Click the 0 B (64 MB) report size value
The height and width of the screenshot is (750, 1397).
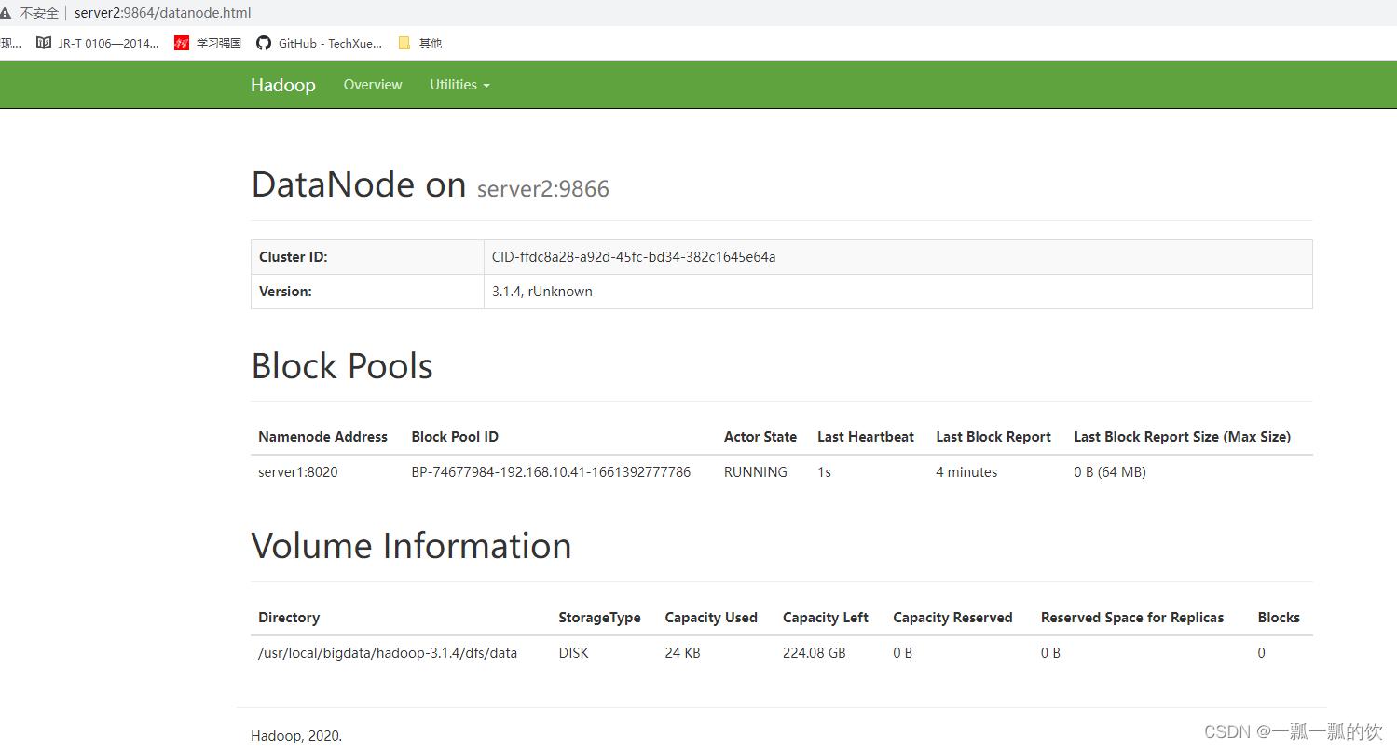[x=1110, y=472]
